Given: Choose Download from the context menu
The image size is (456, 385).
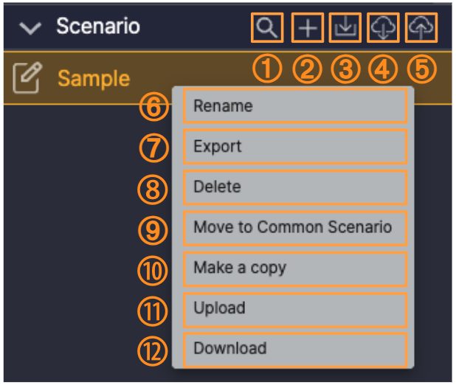Looking at the screenshot, I should click(295, 349).
